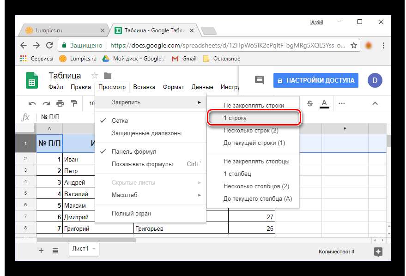
Task: Add a new sheet with plus icon
Action: coord(41,251)
